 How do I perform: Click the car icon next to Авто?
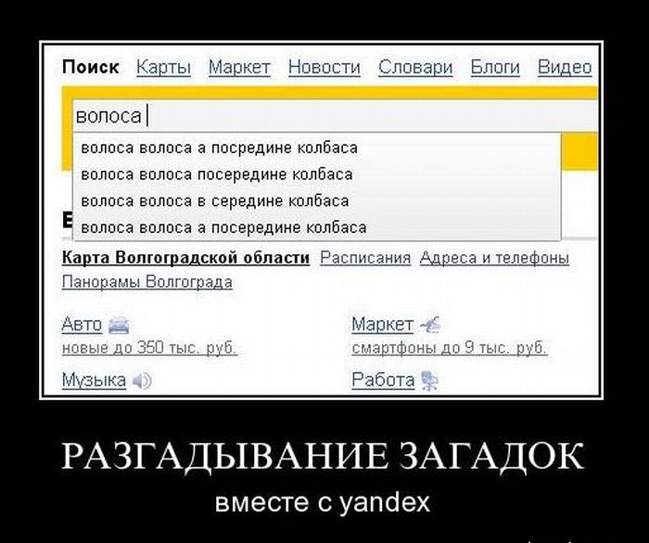pyautogui.click(x=119, y=325)
